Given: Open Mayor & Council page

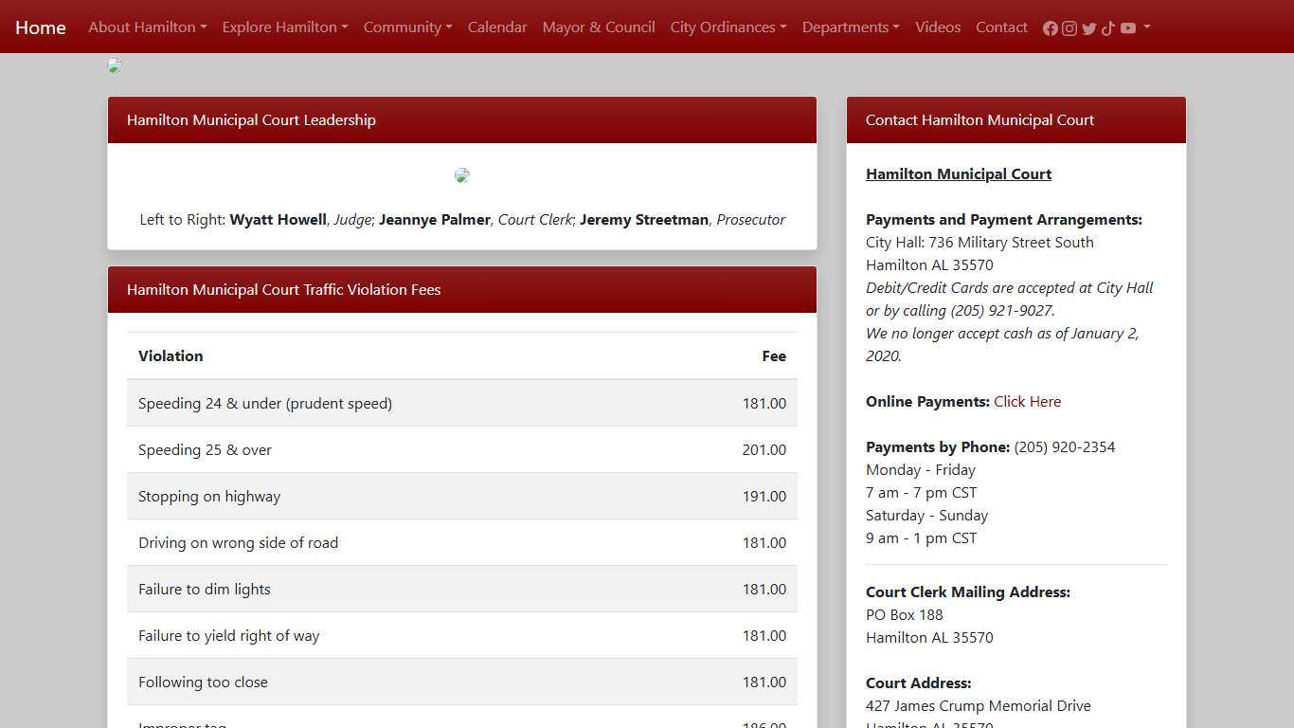Looking at the screenshot, I should tap(599, 27).
